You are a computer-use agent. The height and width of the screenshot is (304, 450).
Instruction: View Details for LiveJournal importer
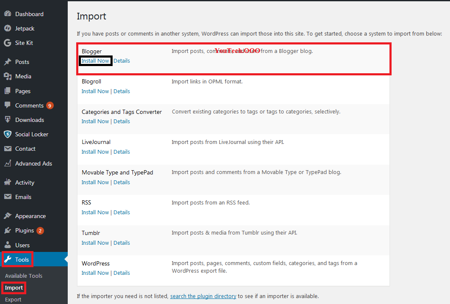coord(121,152)
